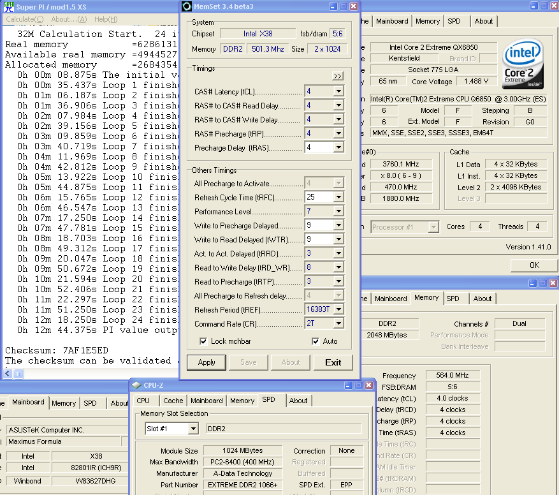
Task: Open the Refresh Period (tREF) dropdown
Action: click(x=338, y=309)
